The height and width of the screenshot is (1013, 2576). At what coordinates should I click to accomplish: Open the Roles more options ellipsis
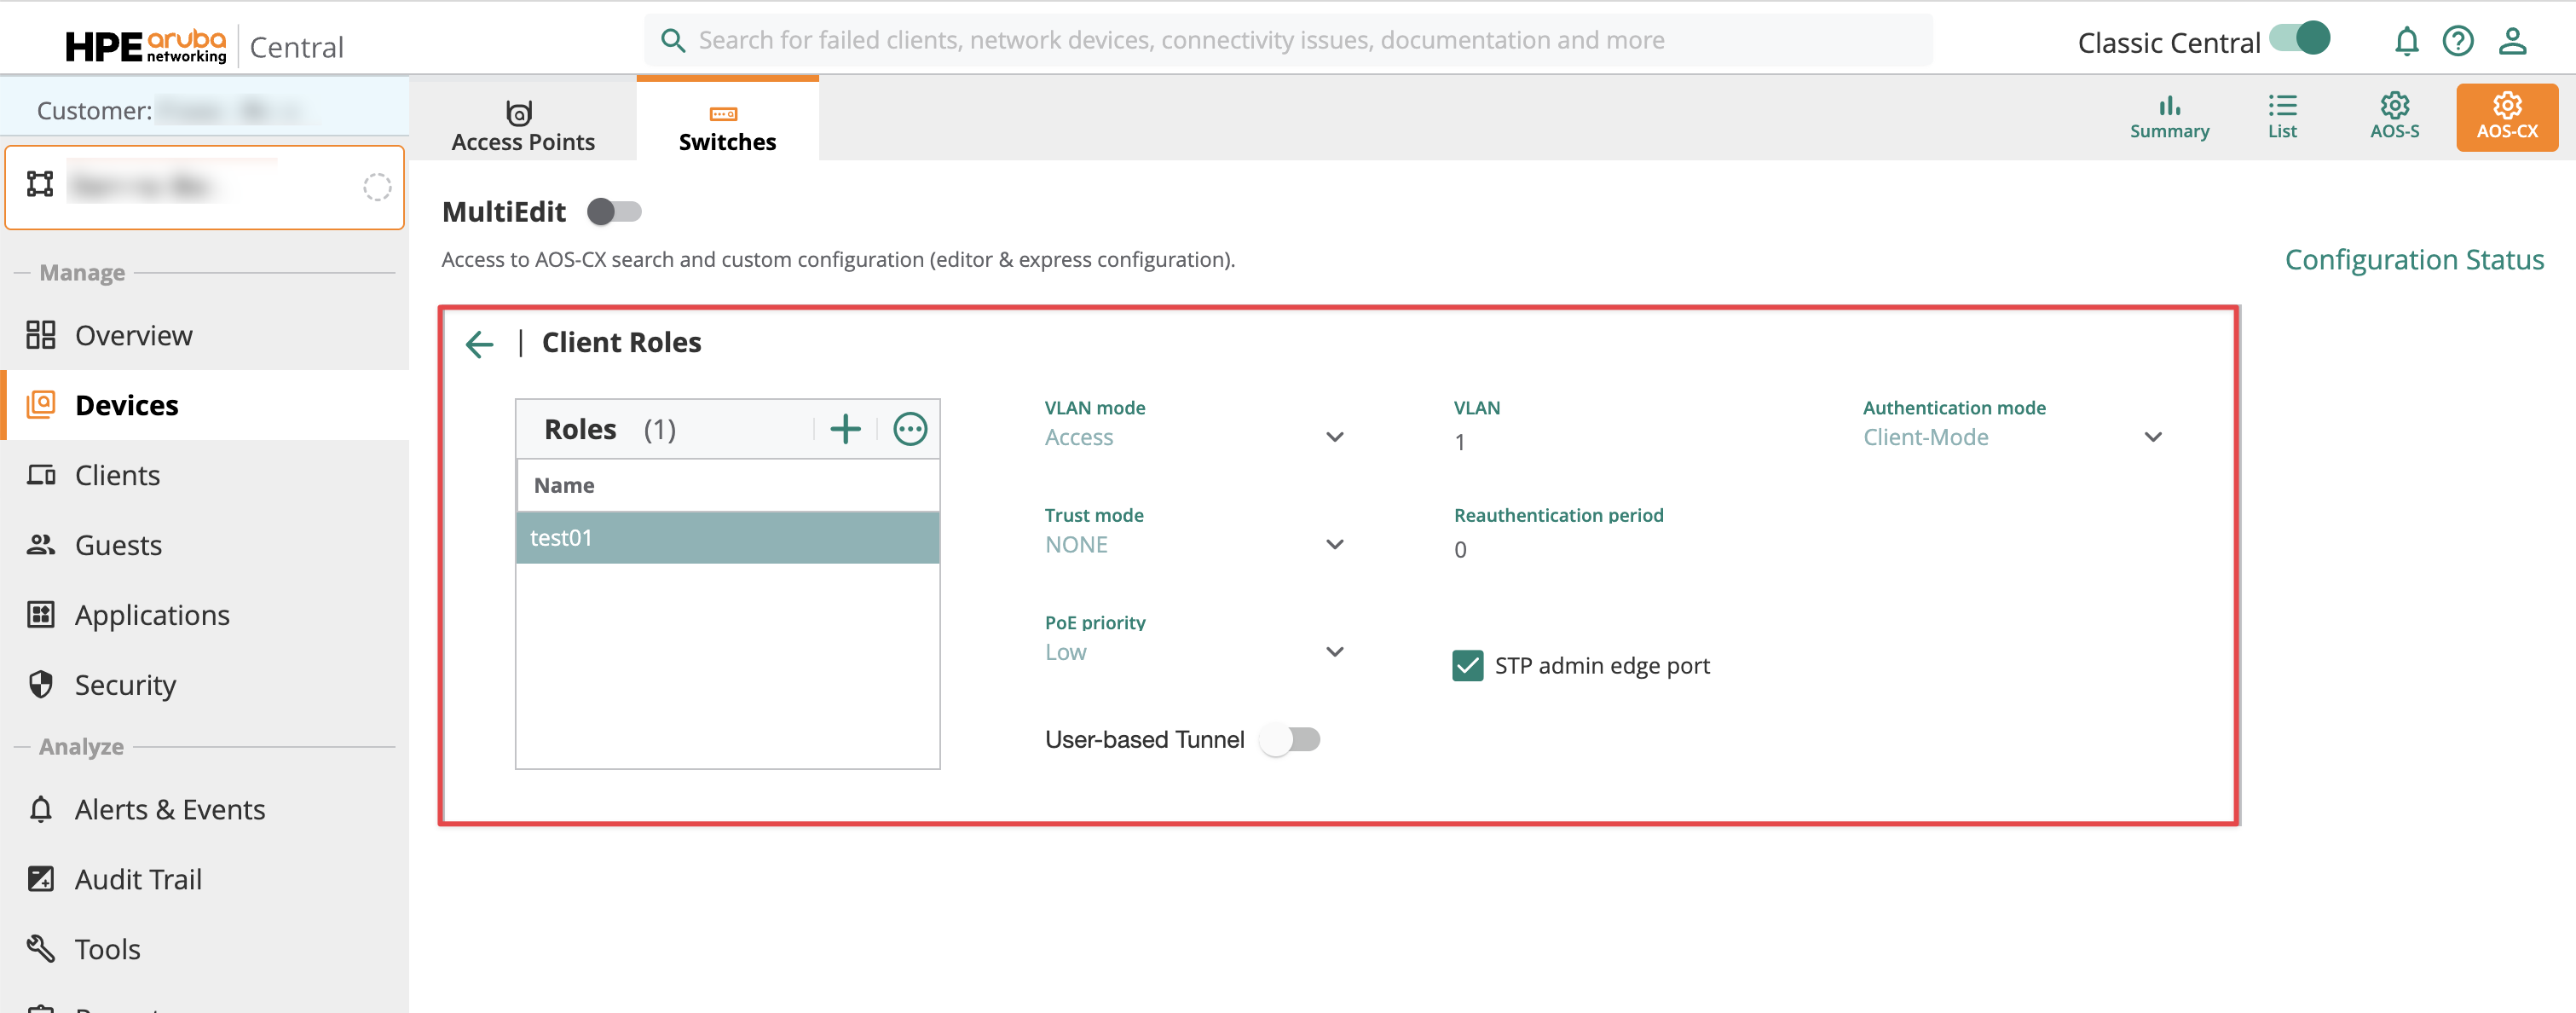tap(909, 429)
